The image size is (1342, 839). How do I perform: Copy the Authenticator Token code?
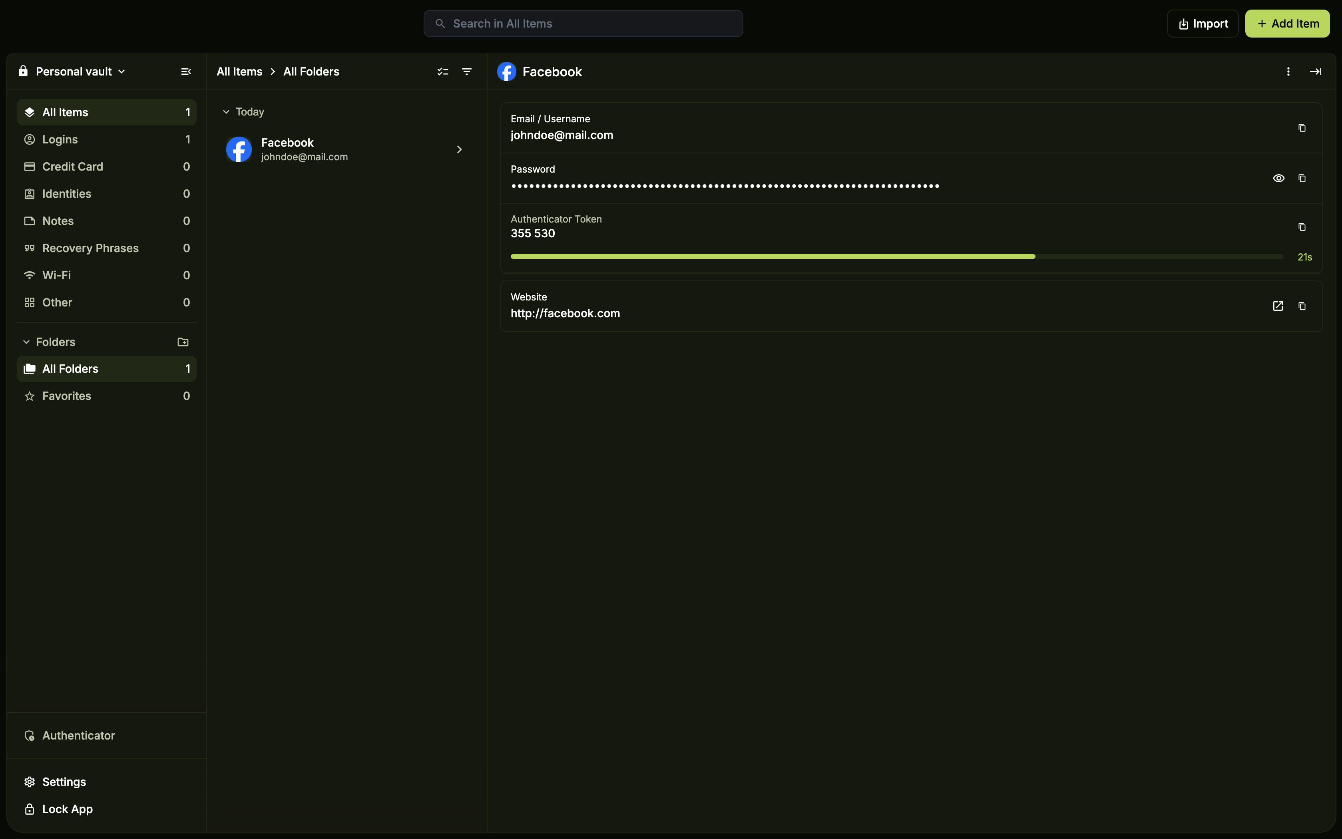[1302, 227]
